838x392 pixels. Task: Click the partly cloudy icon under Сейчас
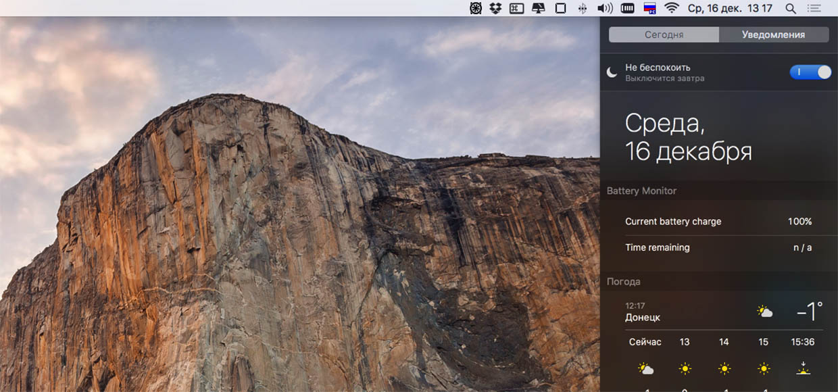click(x=646, y=369)
